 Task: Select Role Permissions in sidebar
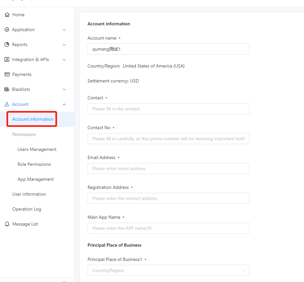tap(34, 165)
